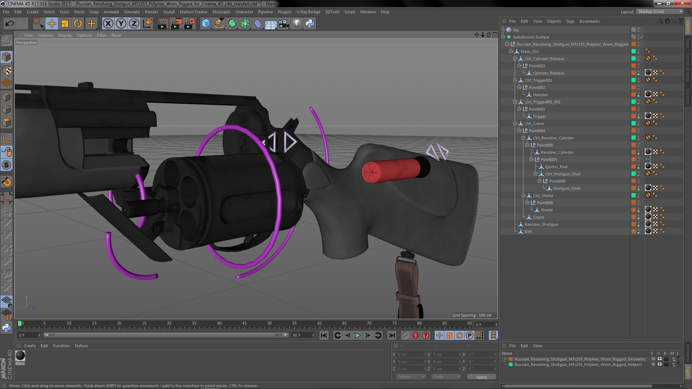Collapse the Main_Ctrl tree node
Image resolution: width=692 pixels, height=389 pixels.
(511, 52)
